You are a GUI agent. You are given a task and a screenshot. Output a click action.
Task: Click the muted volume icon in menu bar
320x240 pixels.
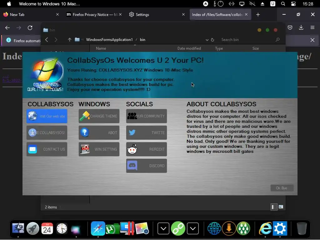coord(252,4)
